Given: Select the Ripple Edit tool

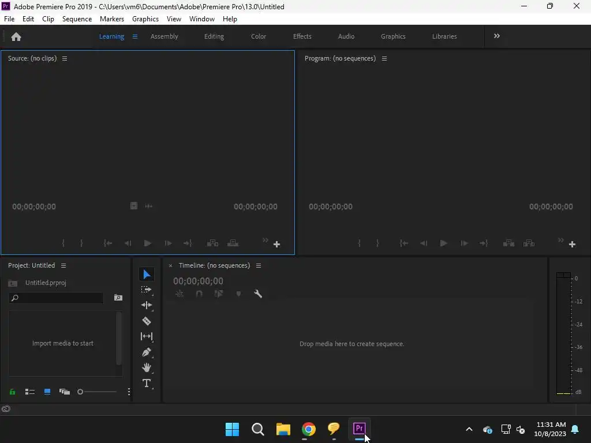Looking at the screenshot, I should [x=146, y=305].
